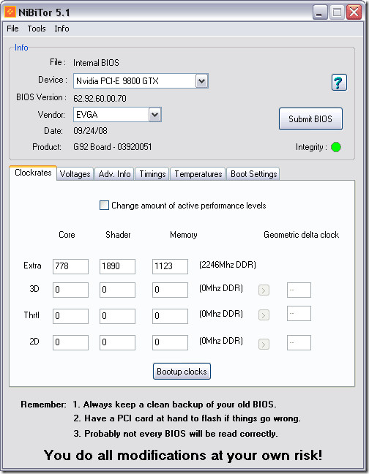Click the NiBiTor orange app icon in title bar

tap(10, 12)
